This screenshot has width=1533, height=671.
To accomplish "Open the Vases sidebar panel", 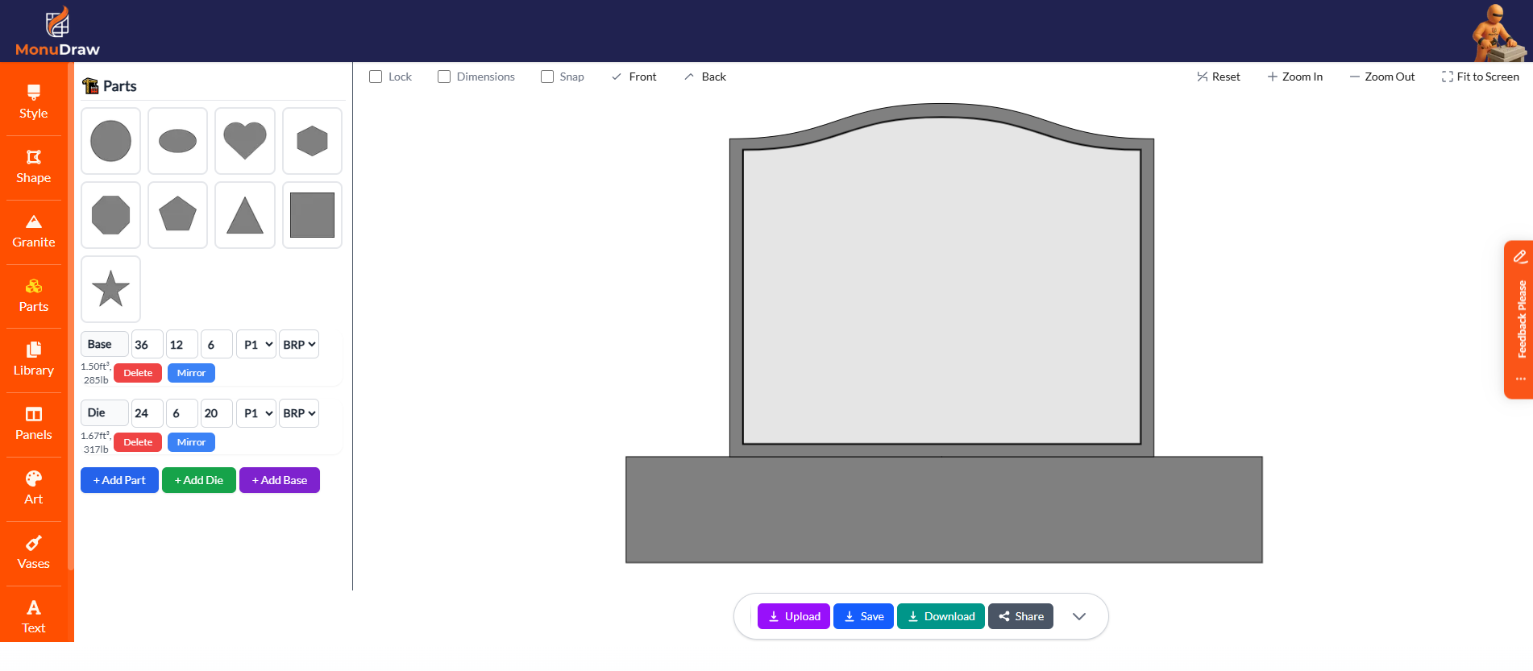I will (34, 553).
